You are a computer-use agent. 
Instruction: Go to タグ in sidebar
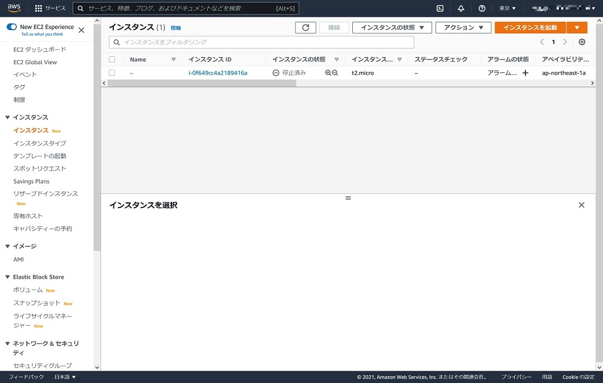coord(19,87)
